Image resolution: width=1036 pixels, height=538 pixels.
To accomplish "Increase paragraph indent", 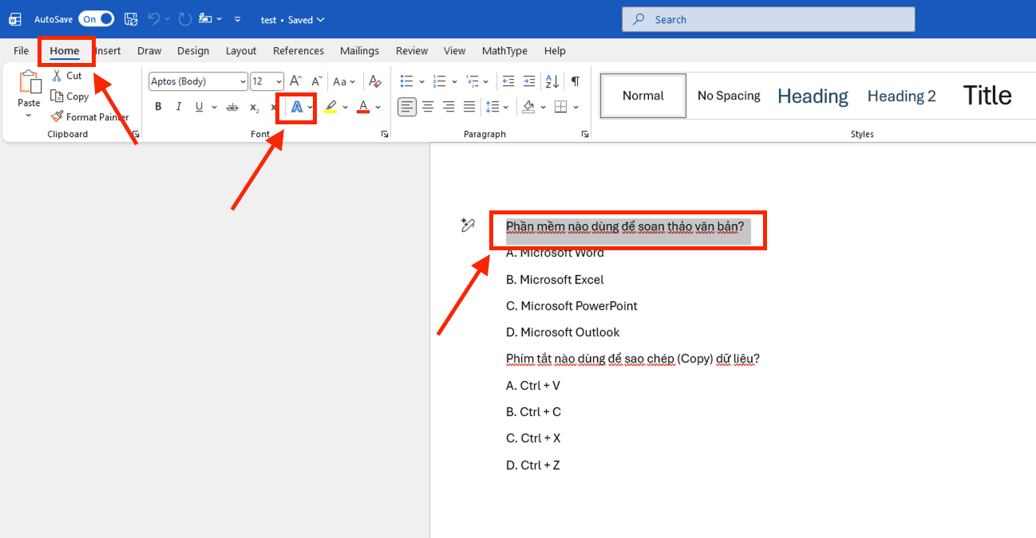I will click(529, 81).
